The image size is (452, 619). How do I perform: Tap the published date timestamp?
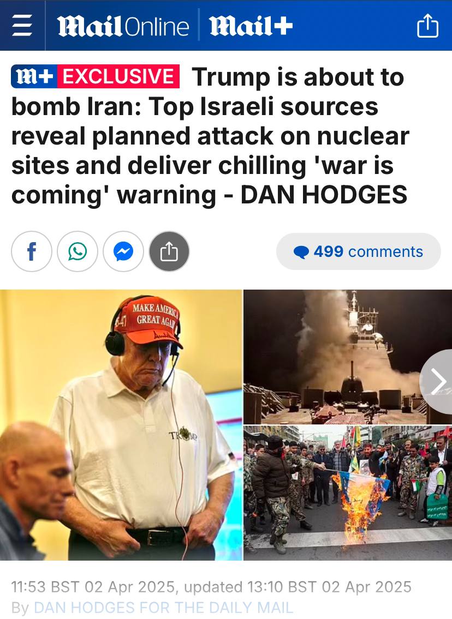92,587
